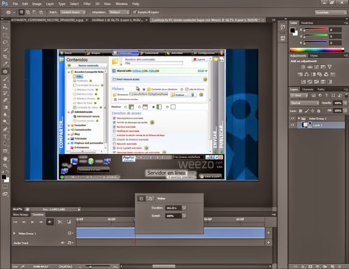Image resolution: width=349 pixels, height=269 pixels.
Task: Select the Gradient tool
Action: (x=5, y=108)
